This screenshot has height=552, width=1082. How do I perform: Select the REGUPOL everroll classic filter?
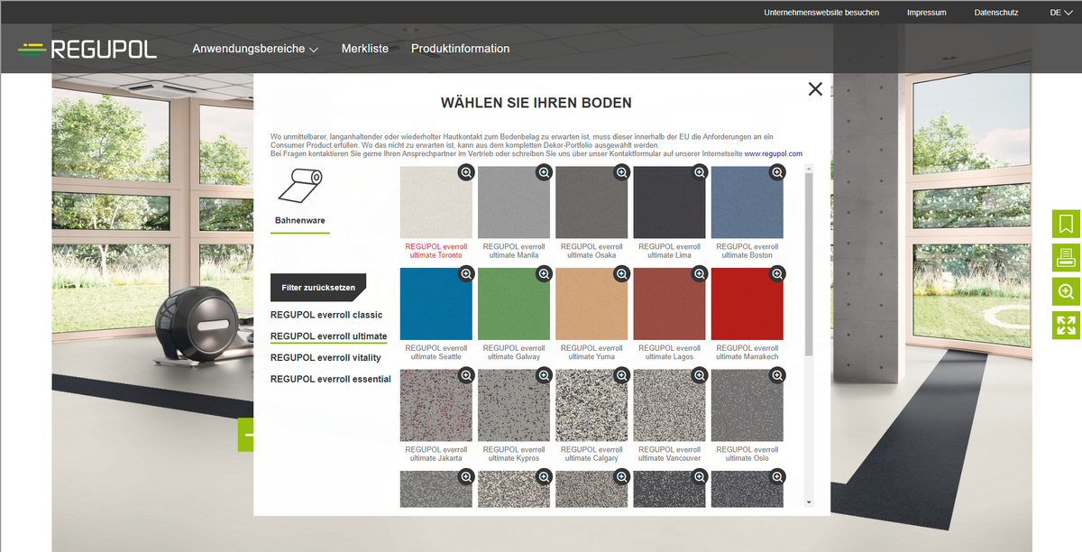click(326, 315)
